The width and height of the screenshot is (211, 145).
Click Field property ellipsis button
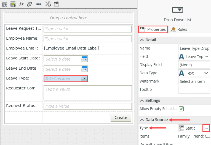206,57
